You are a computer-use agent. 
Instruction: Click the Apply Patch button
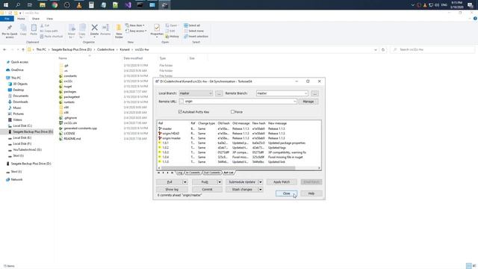(282, 182)
